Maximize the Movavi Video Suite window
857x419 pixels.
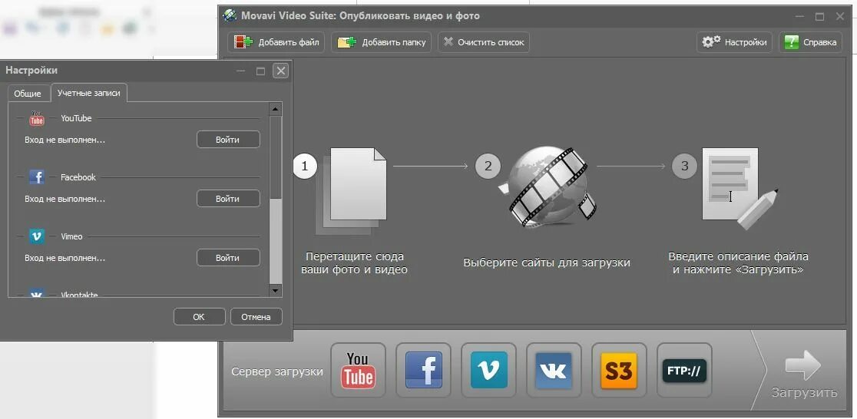click(819, 16)
